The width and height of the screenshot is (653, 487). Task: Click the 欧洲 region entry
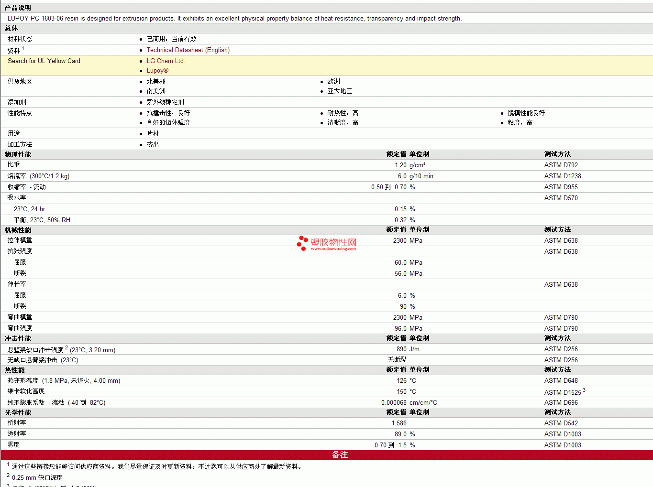[x=333, y=81]
